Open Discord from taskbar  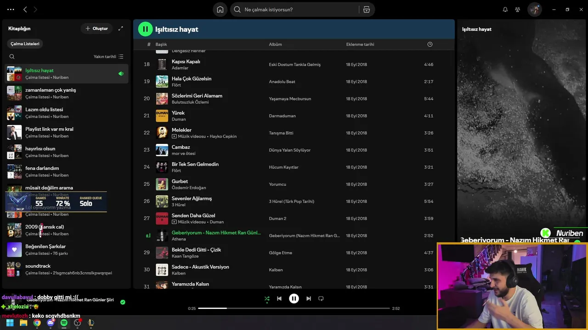[51, 323]
